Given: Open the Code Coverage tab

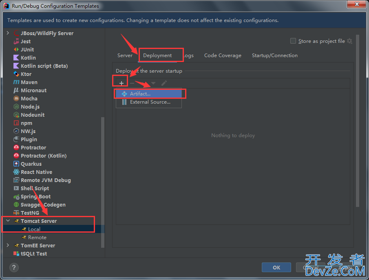Looking at the screenshot, I should tap(223, 56).
